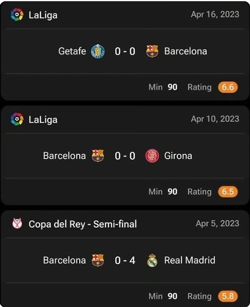Click Barcelona crest in the Girona match
Viewport: 250px width, 307px height.
[x=98, y=156]
